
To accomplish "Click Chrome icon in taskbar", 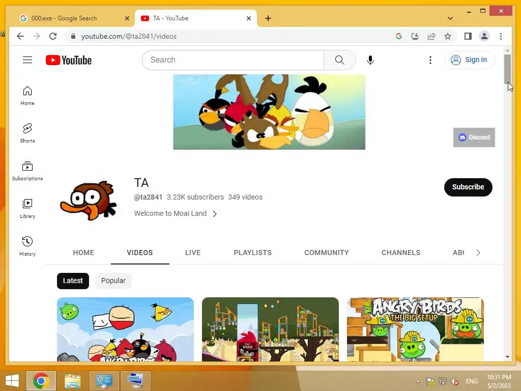I will coord(41,381).
